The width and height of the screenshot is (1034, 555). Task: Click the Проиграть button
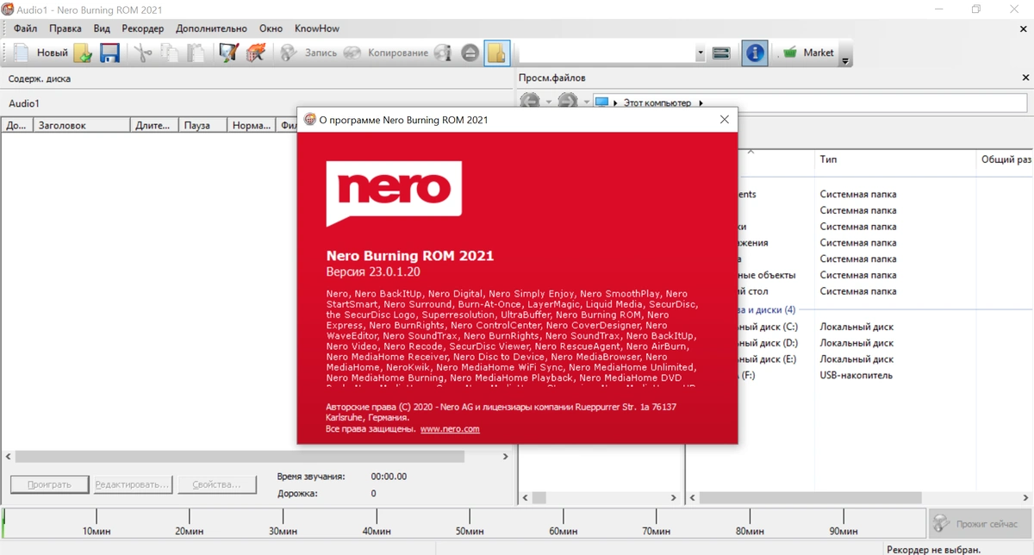[49, 484]
